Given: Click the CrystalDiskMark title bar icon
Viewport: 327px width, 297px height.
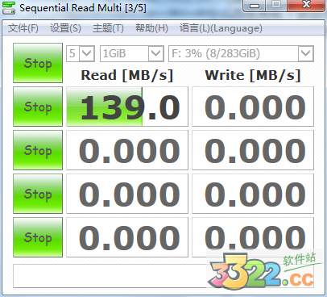Looking at the screenshot, I should tap(9, 7).
